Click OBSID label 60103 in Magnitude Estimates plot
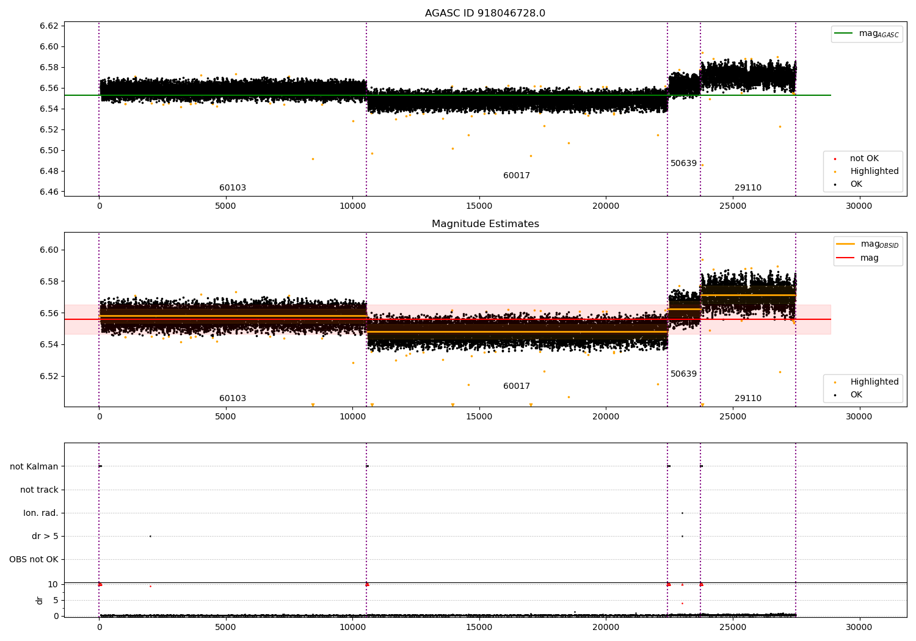 pyautogui.click(x=233, y=399)
